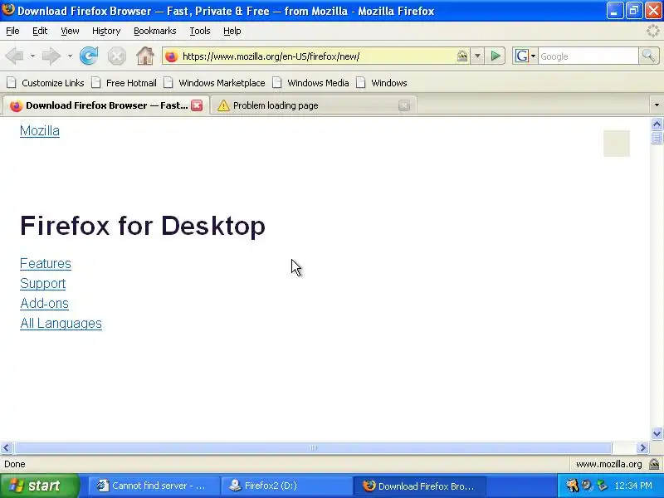This screenshot has height=498, width=664.
Task: Open the Tools menu
Action: tap(200, 31)
